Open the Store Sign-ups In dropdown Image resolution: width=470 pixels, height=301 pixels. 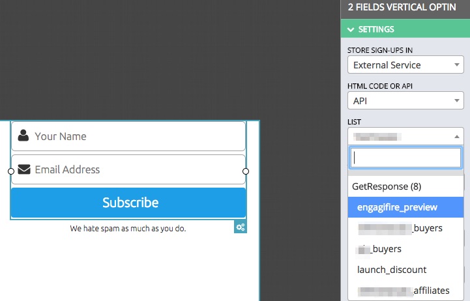[405, 65]
